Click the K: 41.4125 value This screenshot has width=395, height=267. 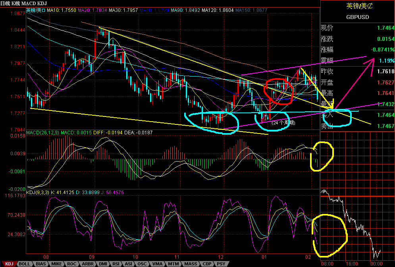point(62,193)
